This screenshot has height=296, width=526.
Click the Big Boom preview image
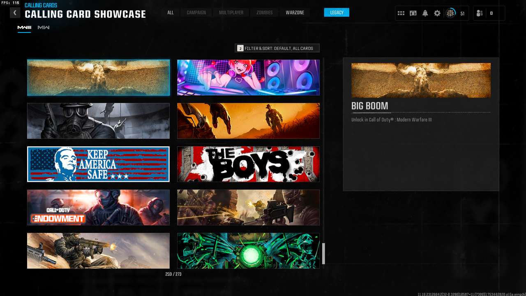(x=421, y=80)
